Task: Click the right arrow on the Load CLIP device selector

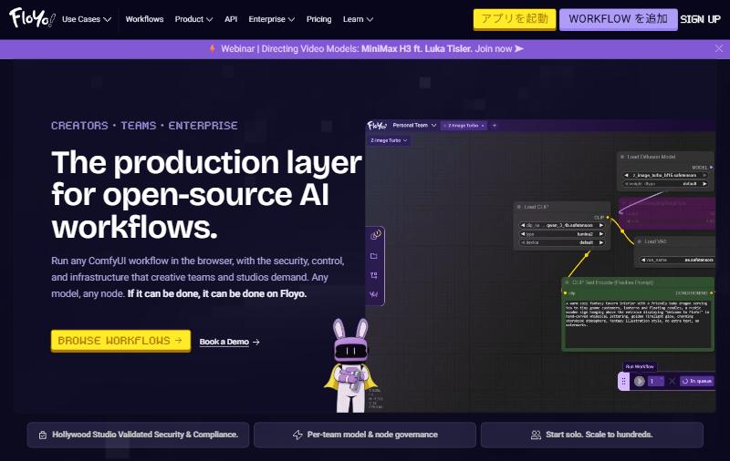Action: (x=601, y=242)
